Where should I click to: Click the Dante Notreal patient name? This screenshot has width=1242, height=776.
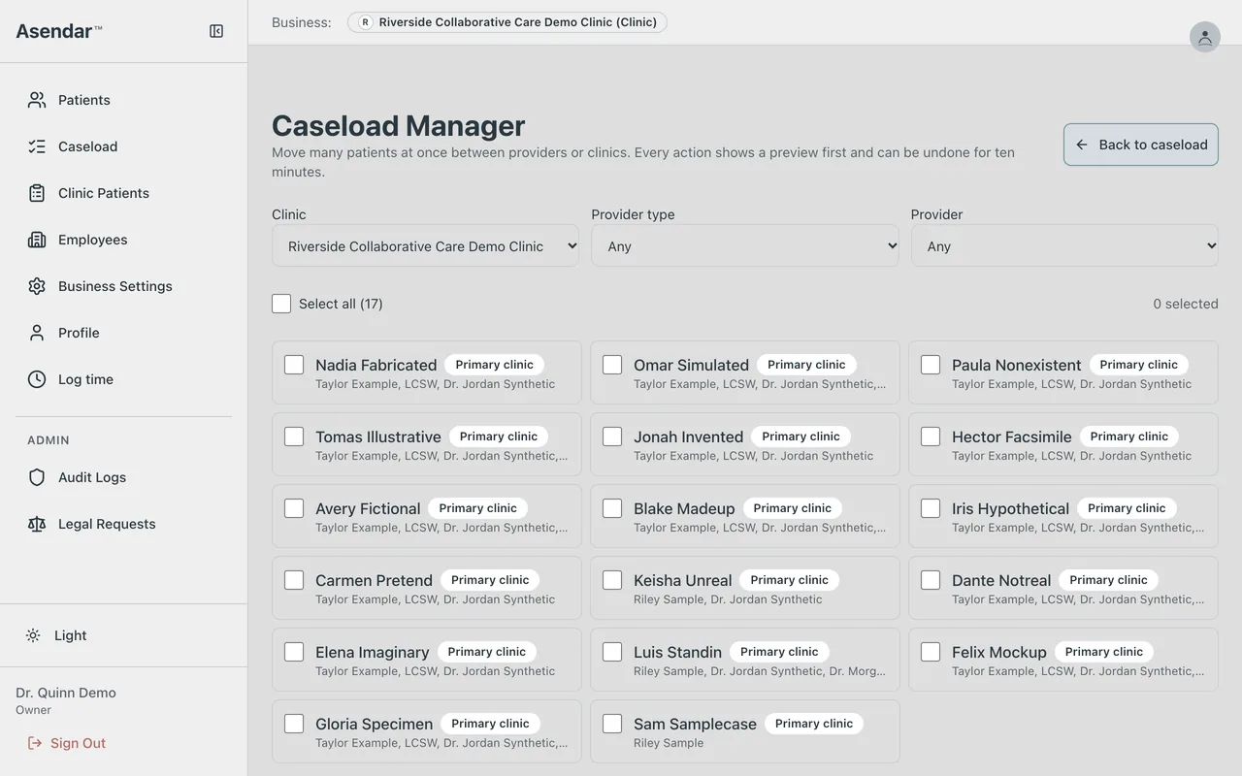pyautogui.click(x=1001, y=580)
